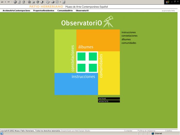This screenshot has height=135, width=180.
Task: Click the telescope icon beside ObservatoriO
Action: pyautogui.click(x=108, y=22)
